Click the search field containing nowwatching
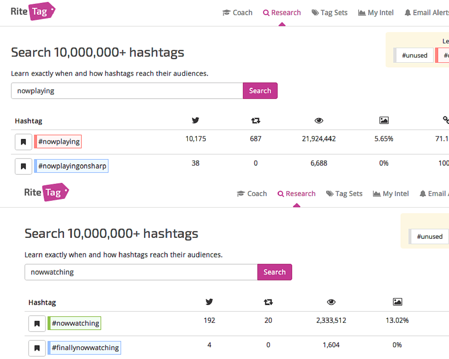449x359 pixels. click(141, 272)
